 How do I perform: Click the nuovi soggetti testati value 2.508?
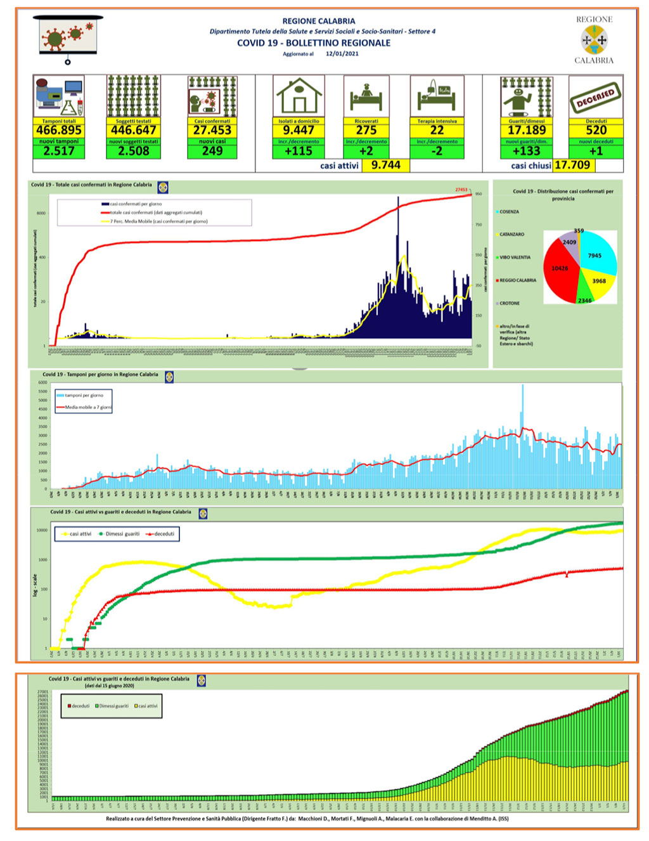[133, 151]
